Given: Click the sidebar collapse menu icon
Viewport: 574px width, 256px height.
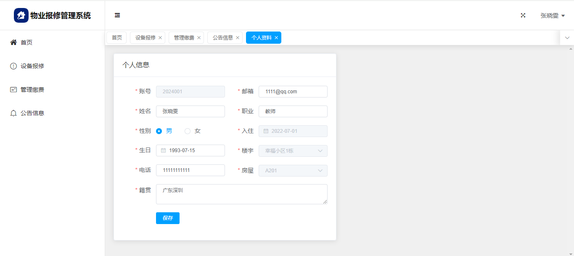Looking at the screenshot, I should click(117, 16).
